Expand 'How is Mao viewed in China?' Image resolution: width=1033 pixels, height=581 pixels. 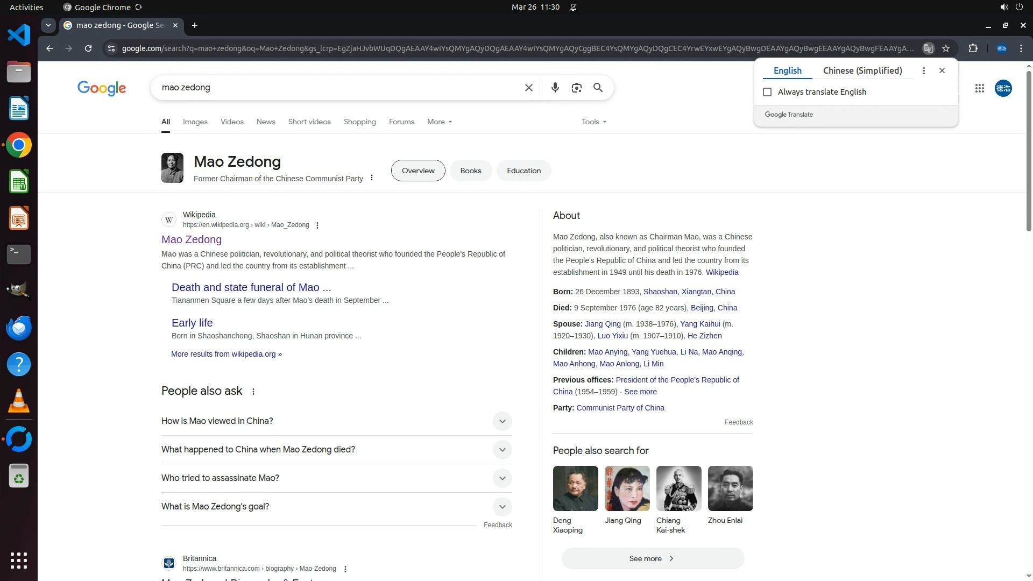502,421
